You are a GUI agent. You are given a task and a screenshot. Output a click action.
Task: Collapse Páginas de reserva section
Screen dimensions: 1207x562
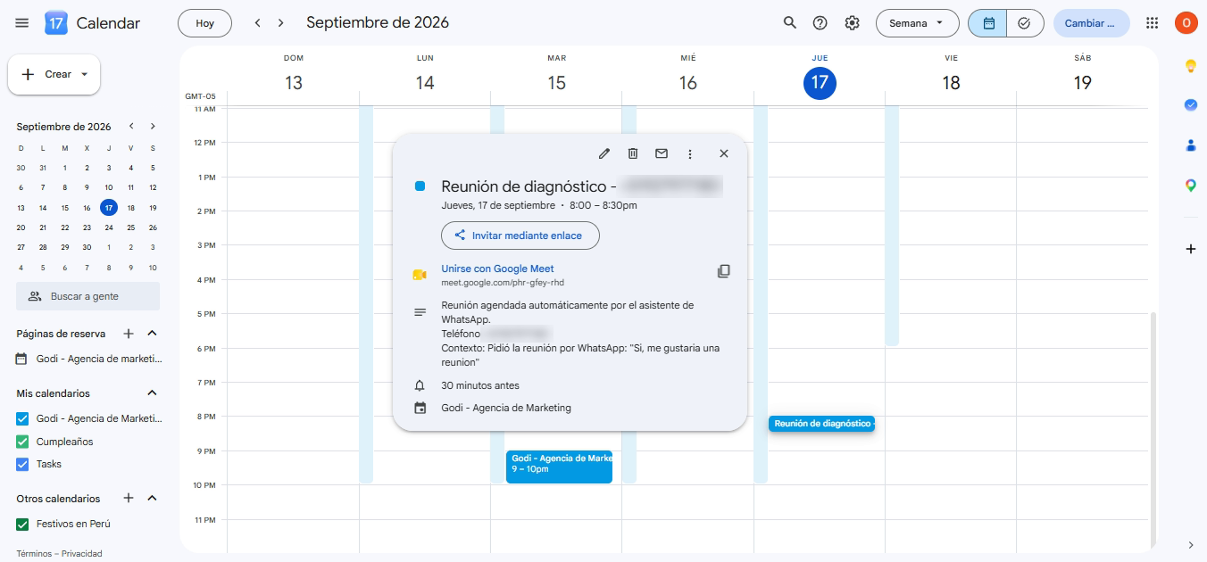(x=152, y=334)
